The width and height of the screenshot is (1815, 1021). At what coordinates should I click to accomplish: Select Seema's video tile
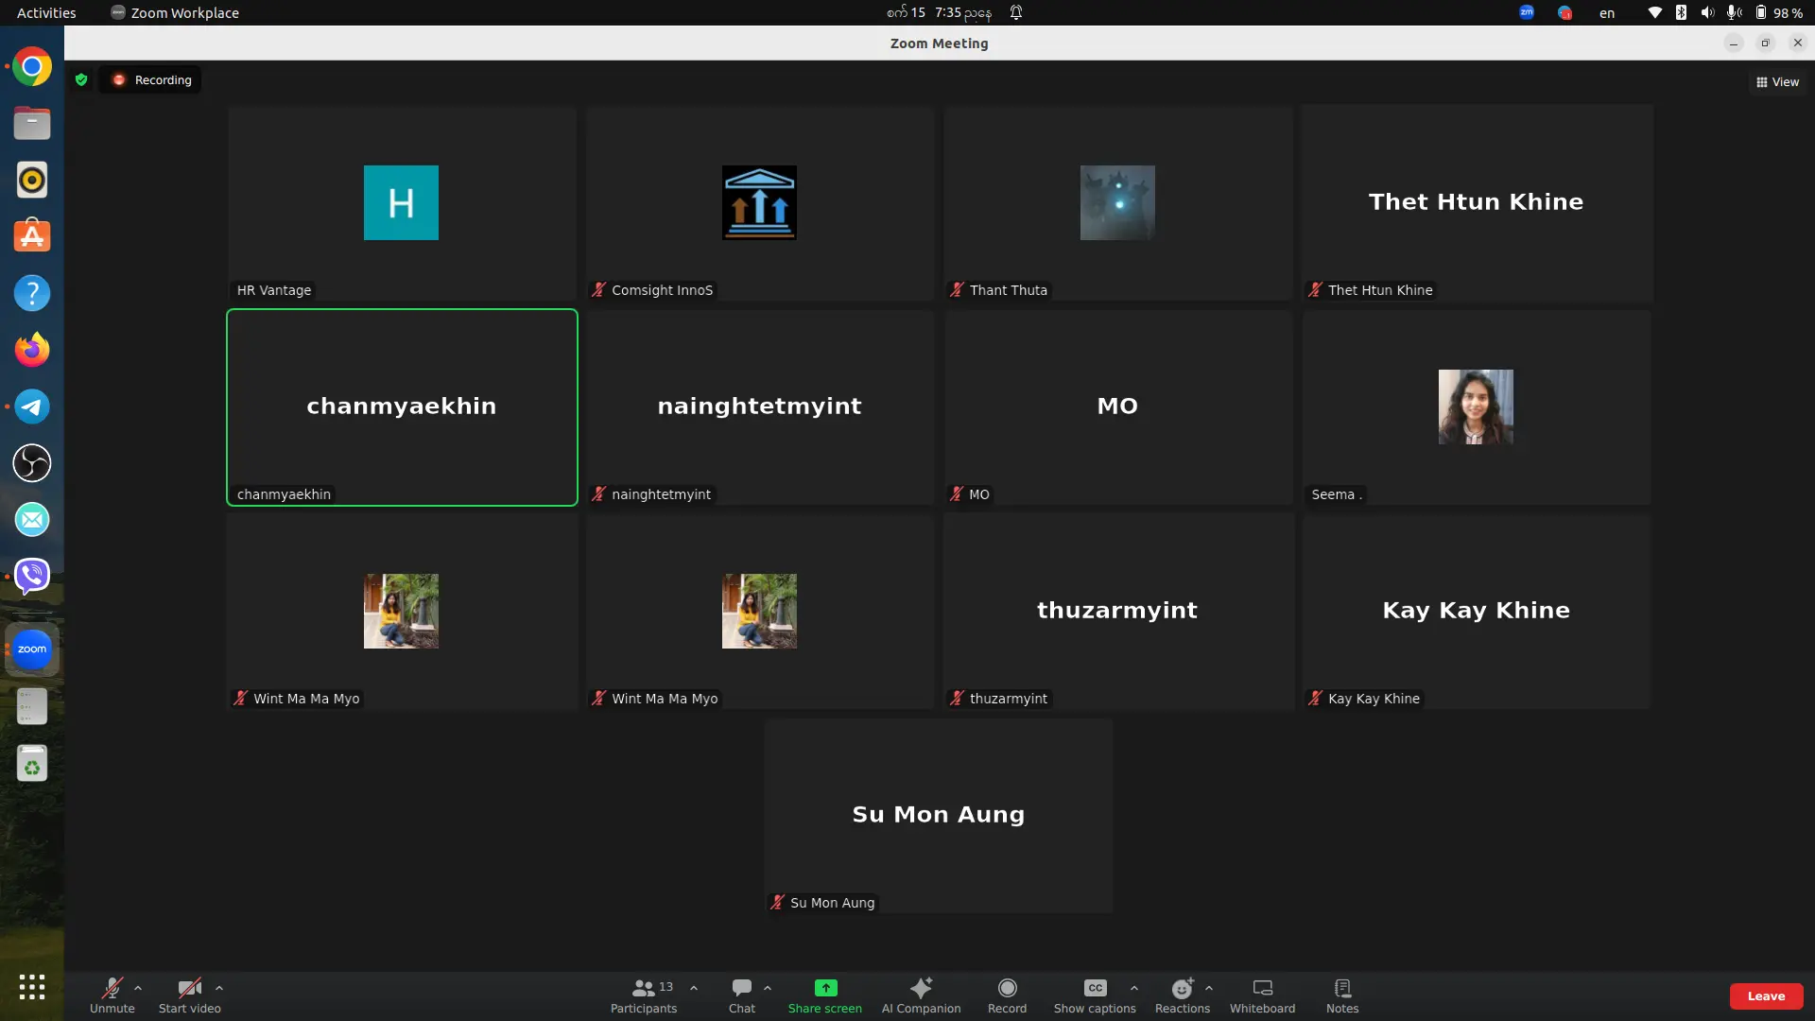[x=1476, y=407]
